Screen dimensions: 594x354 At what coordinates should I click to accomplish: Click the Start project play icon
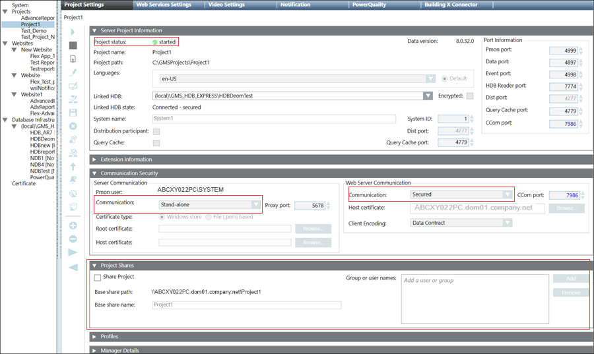73,32
